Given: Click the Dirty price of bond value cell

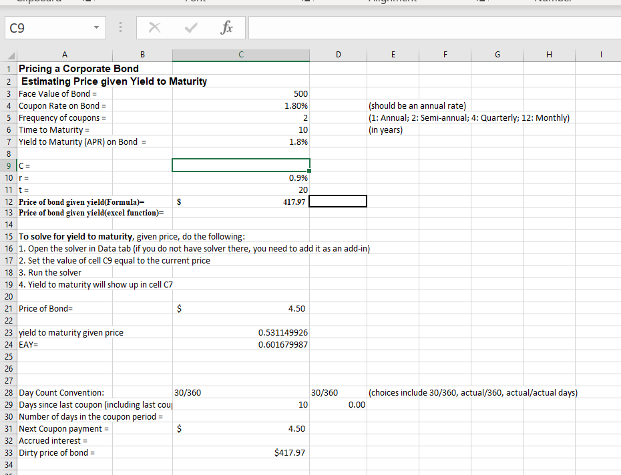Looking at the screenshot, I should point(267,452).
